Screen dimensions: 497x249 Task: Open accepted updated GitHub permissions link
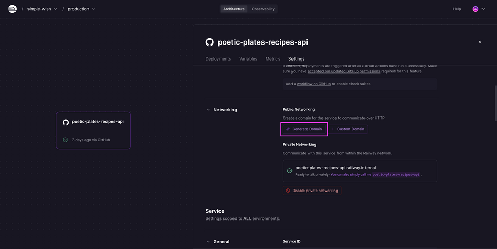344,71
